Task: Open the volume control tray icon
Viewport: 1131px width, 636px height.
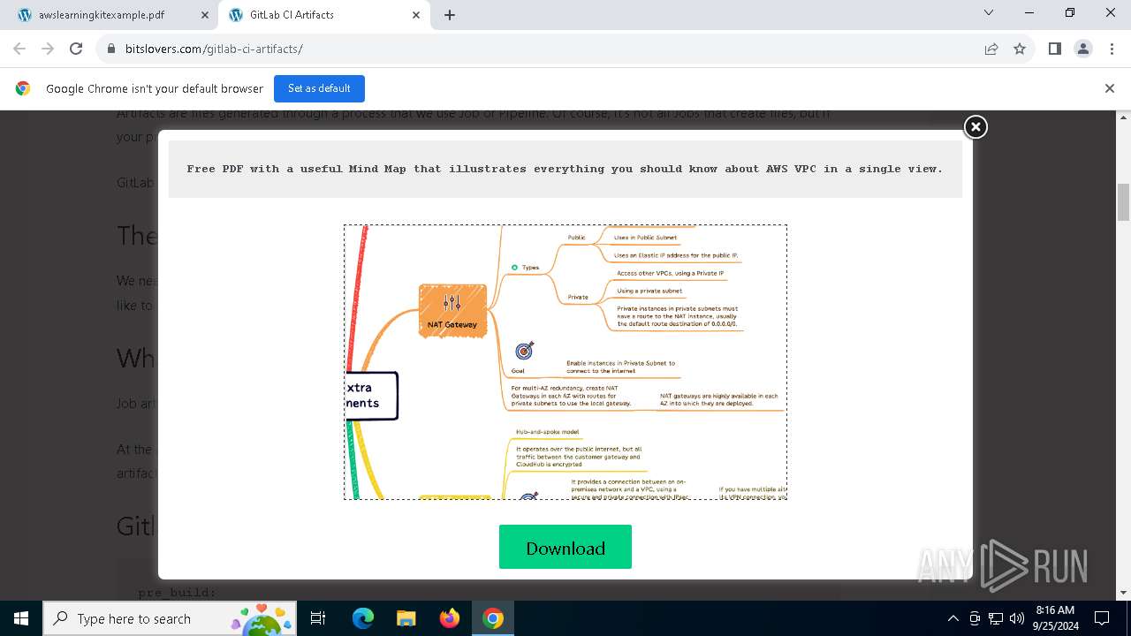Action: coord(1017,618)
